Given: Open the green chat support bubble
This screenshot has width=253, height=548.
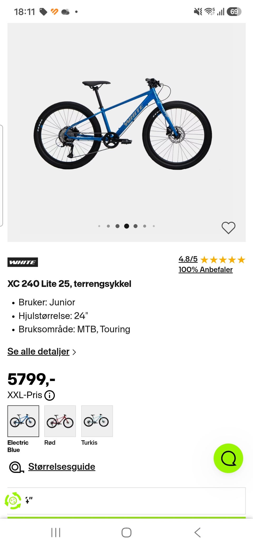Looking at the screenshot, I should (228, 458).
